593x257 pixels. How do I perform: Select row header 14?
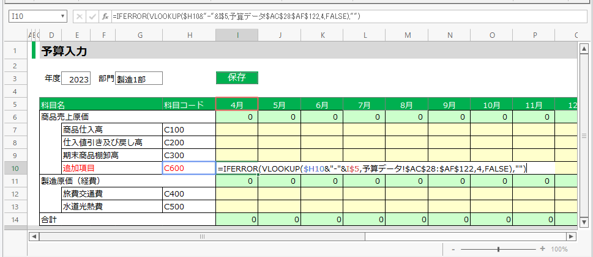pyautogui.click(x=13, y=219)
